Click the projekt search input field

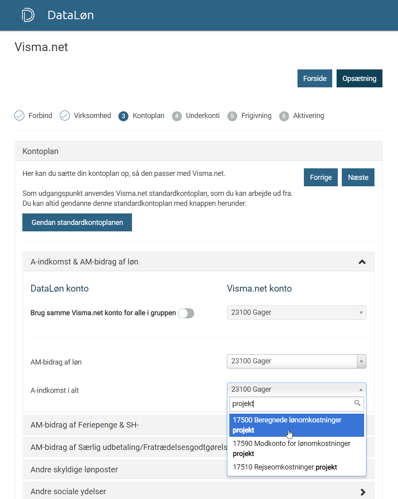tap(292, 404)
